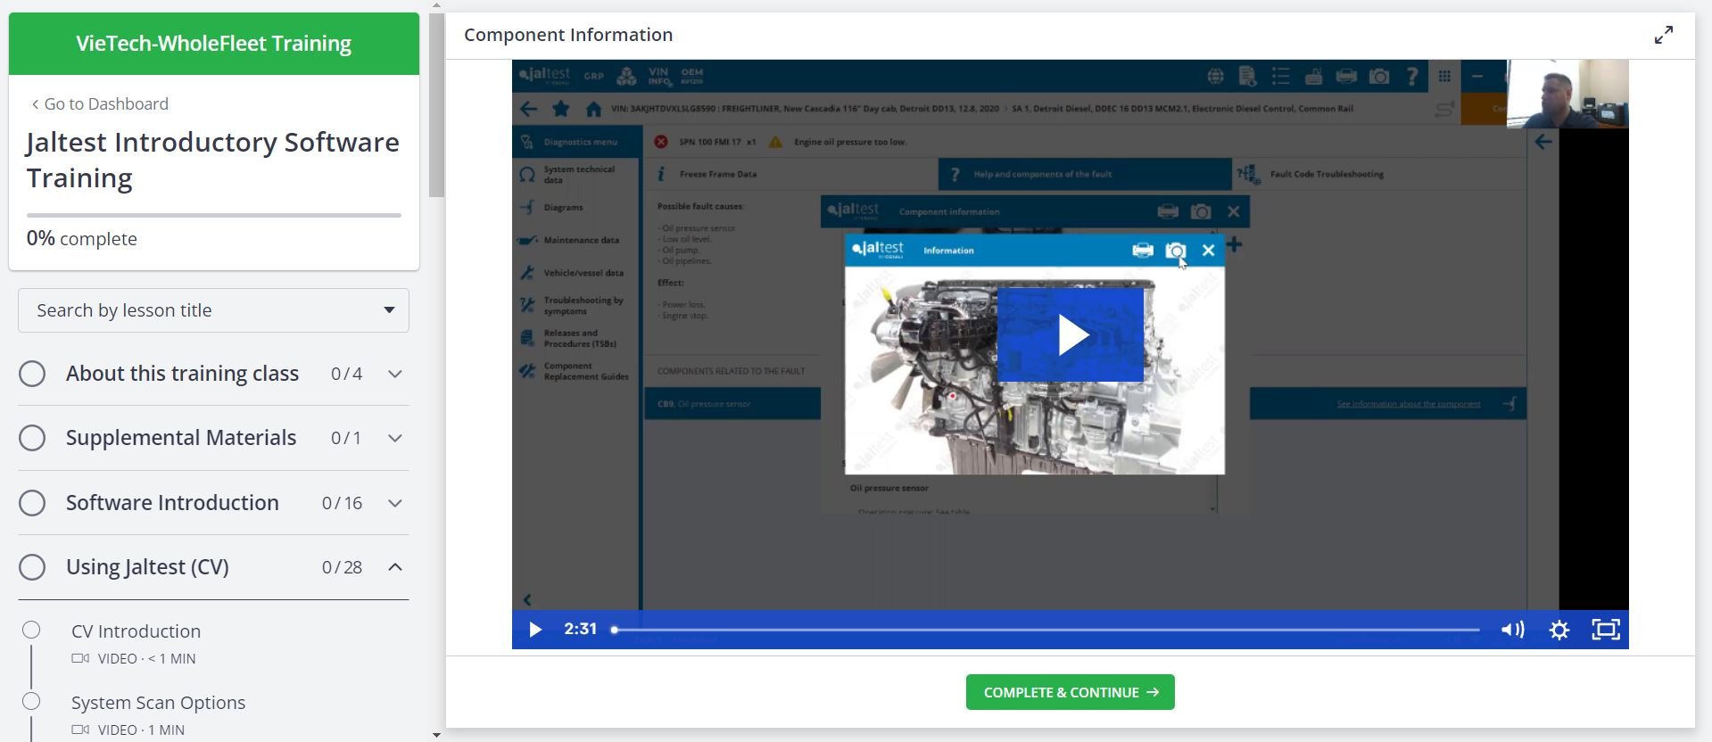The height and width of the screenshot is (742, 1712).
Task: Mark the System Scan Options lesson circle
Action: (31, 702)
